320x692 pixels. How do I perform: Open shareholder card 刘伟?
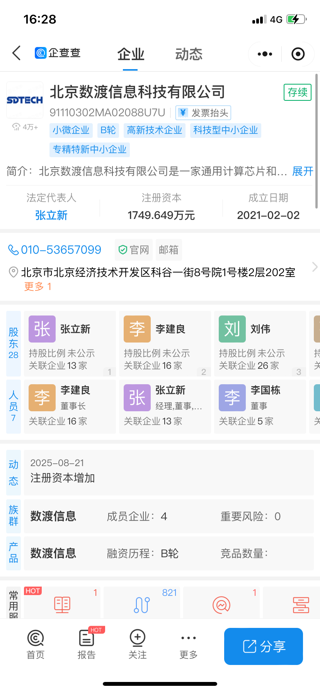pos(260,344)
